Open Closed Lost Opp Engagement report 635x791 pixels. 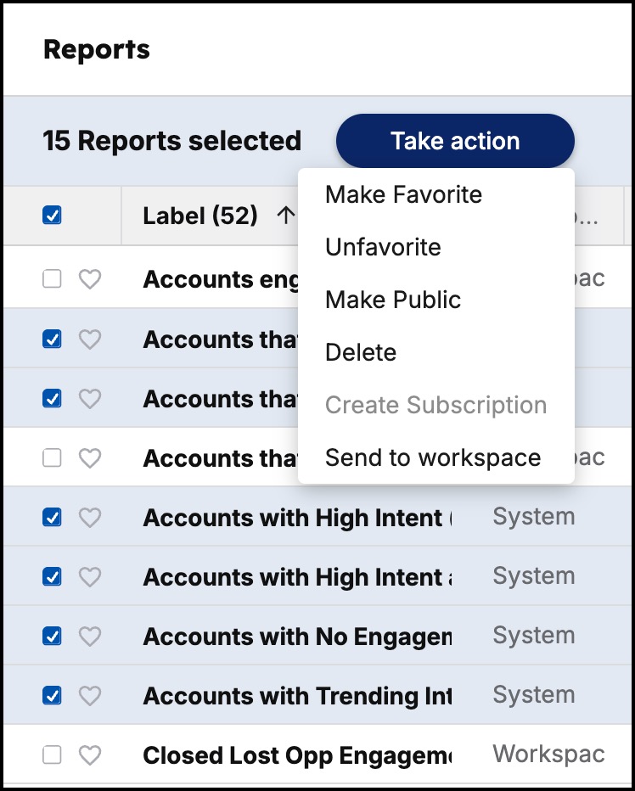point(297,755)
